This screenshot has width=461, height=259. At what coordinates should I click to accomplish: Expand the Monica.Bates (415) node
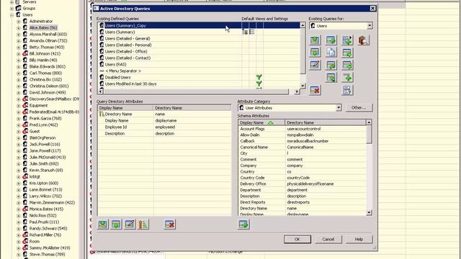click(18, 209)
